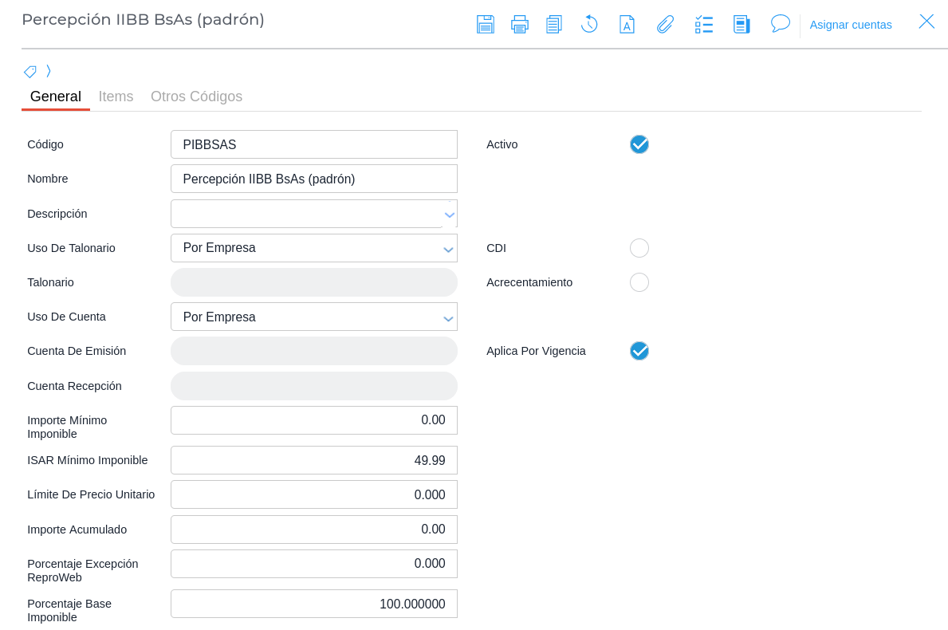Click the copy documents icon
948x630 pixels.
coord(554,24)
